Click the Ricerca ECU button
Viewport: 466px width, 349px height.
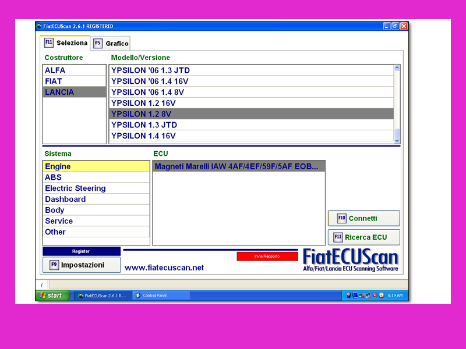[x=364, y=237]
